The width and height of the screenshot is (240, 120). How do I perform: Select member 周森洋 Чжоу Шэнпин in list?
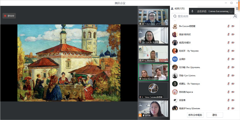pos(189,108)
